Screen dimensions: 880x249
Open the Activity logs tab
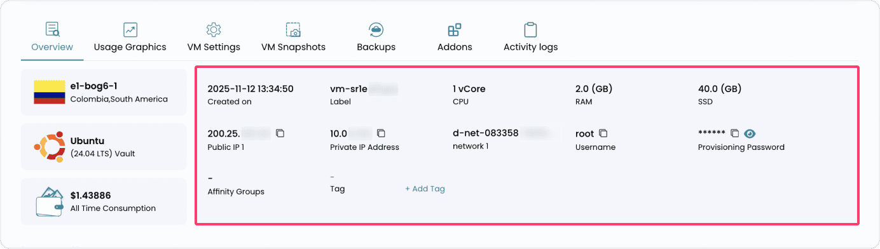530,38
